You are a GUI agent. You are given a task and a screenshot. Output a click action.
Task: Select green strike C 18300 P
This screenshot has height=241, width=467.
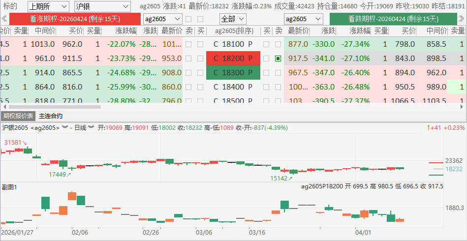click(x=233, y=73)
